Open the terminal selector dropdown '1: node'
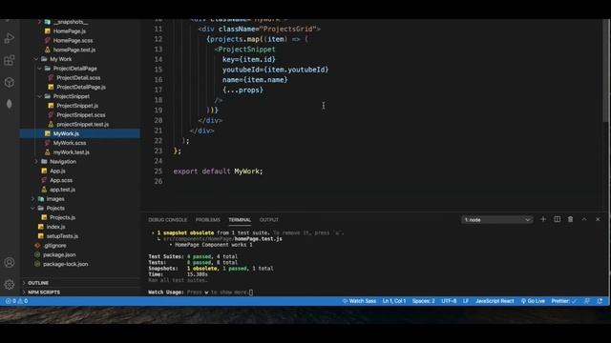 496,220
